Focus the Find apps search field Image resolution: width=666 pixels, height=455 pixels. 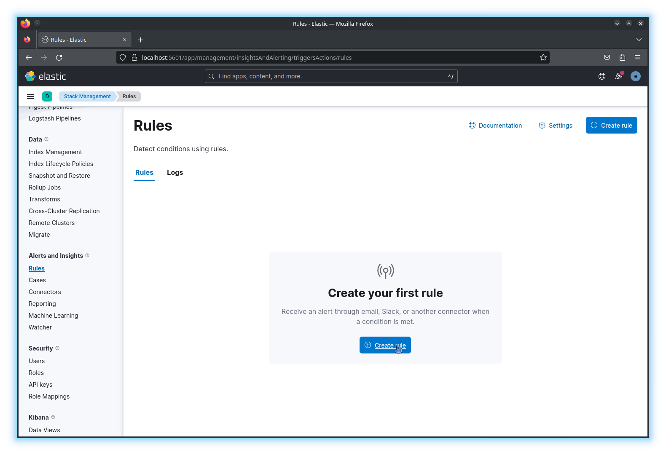point(331,76)
